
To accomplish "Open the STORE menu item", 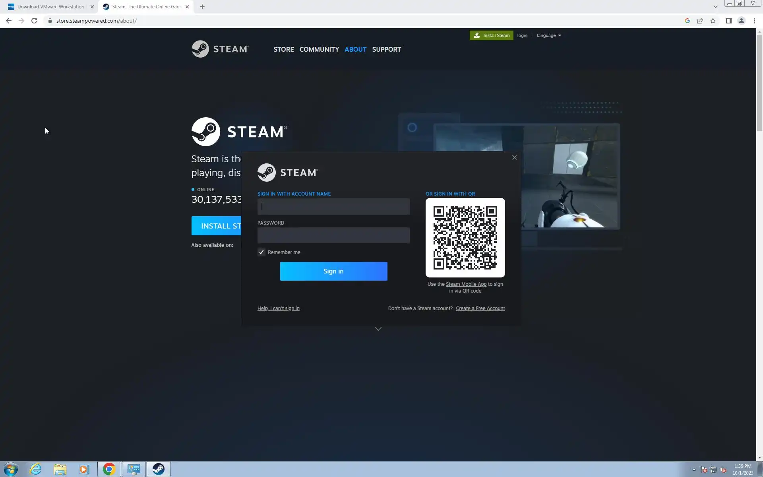I will pos(283,49).
